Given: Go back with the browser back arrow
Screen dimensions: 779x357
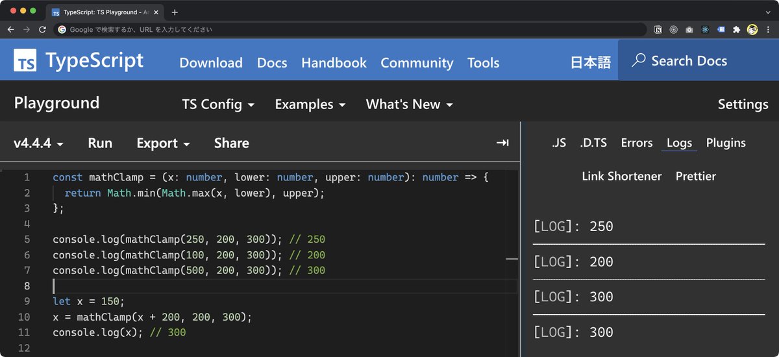Looking at the screenshot, I should 11,29.
